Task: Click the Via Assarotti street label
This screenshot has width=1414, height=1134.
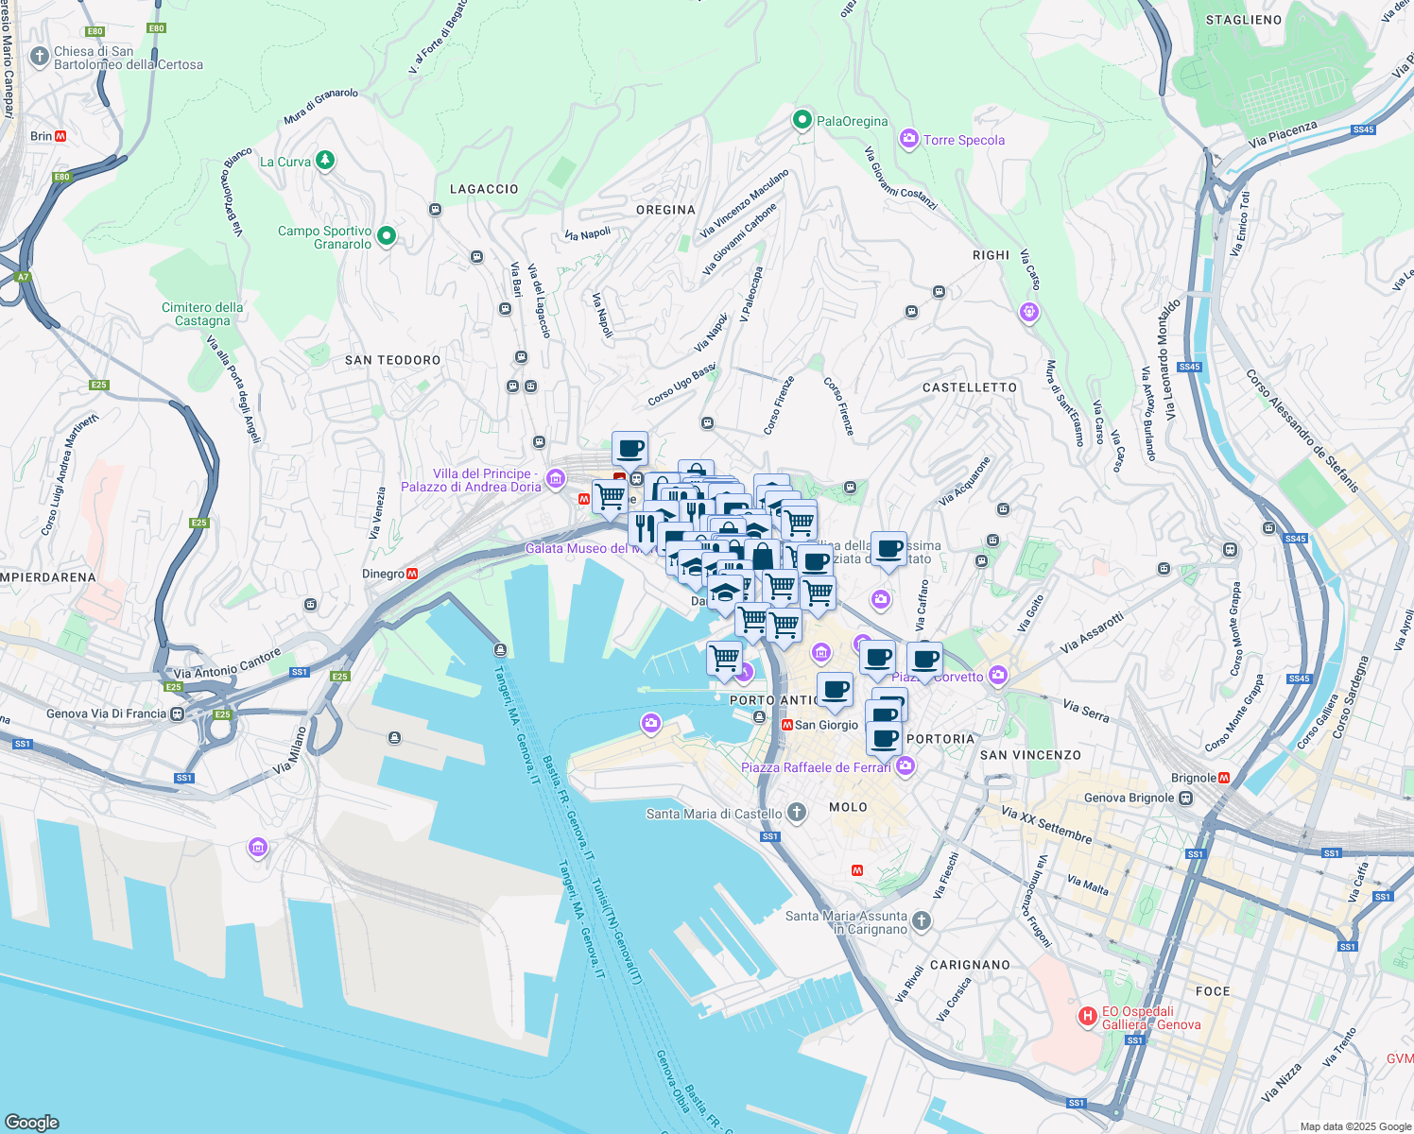Action: point(1092,633)
